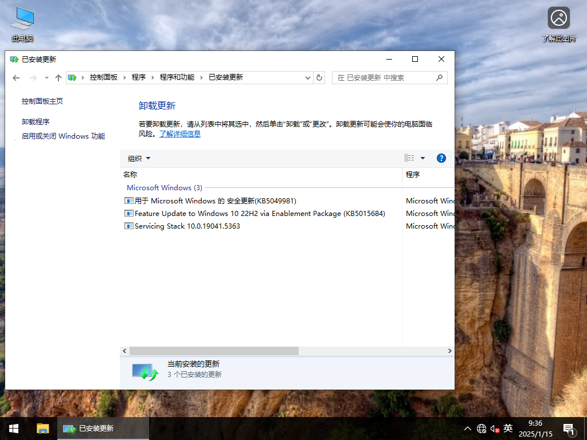Screen dimensions: 587x440
Task: Open the 帮助 question mark icon
Action: click(x=441, y=158)
